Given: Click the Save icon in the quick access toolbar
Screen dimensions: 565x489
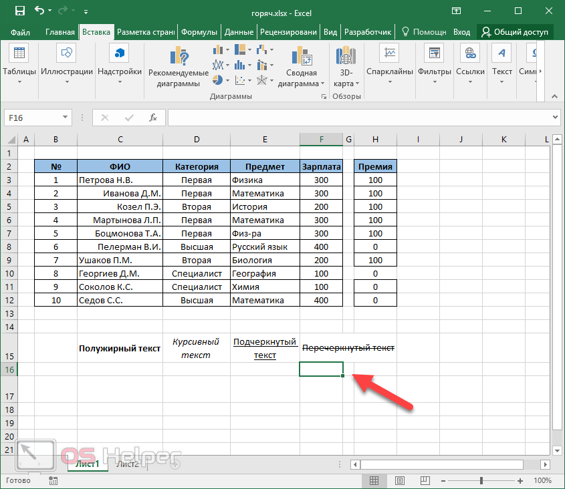Looking at the screenshot, I should click(x=19, y=11).
